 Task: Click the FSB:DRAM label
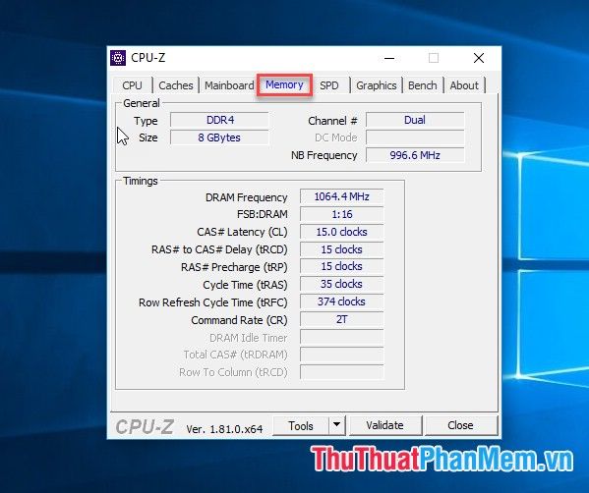[x=263, y=214]
